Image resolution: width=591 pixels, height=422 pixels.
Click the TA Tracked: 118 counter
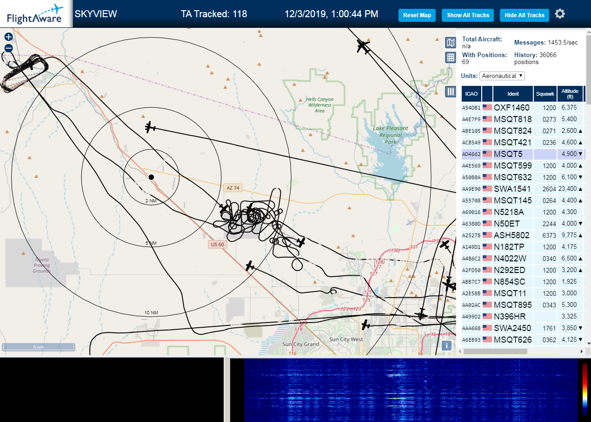click(214, 14)
